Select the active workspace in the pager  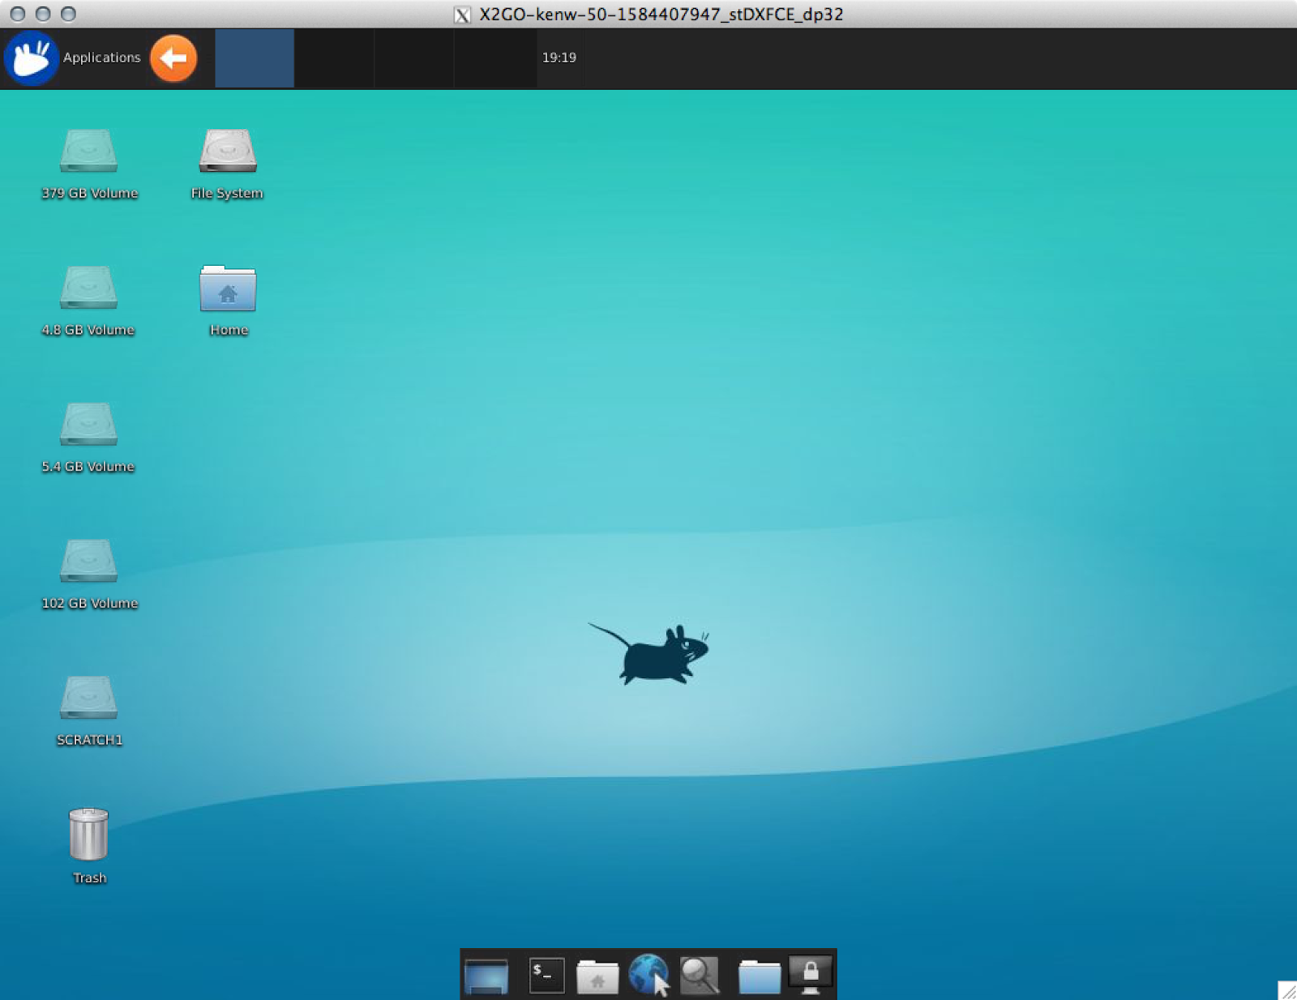[x=254, y=58]
